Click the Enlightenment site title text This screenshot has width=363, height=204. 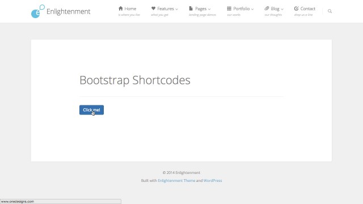coord(68,11)
